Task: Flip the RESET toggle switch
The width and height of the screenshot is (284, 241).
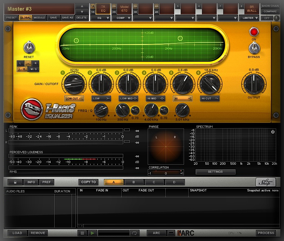Action: (x=29, y=47)
